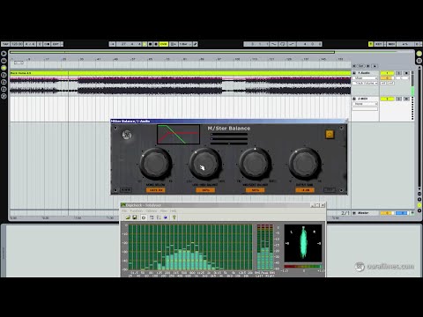The image size is (423, 317).
Task: Select the yellow Plug-in Device browser icon
Action: tap(4, 68)
